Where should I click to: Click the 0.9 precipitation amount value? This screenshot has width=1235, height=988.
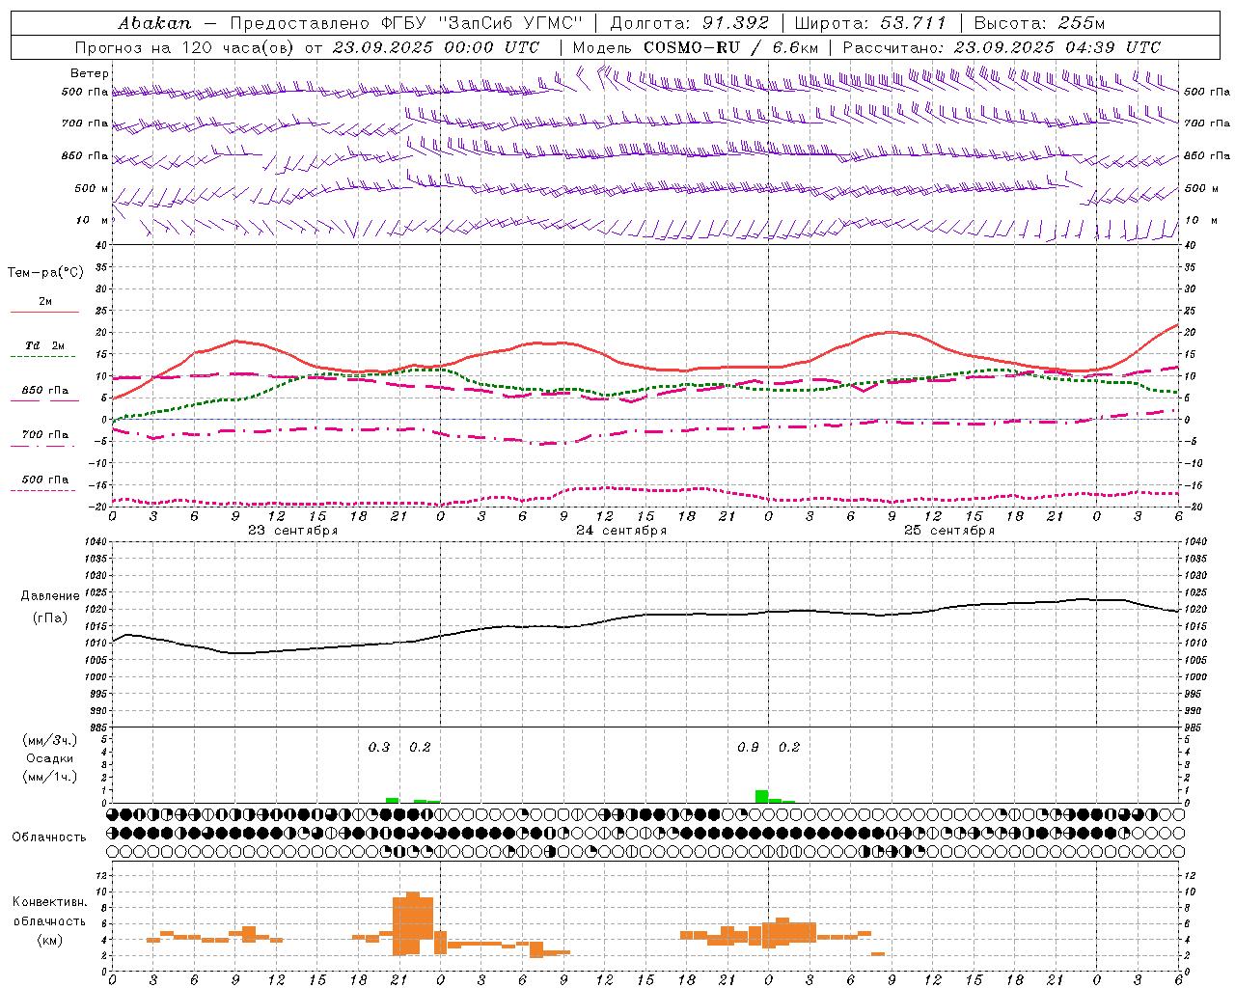(x=748, y=747)
